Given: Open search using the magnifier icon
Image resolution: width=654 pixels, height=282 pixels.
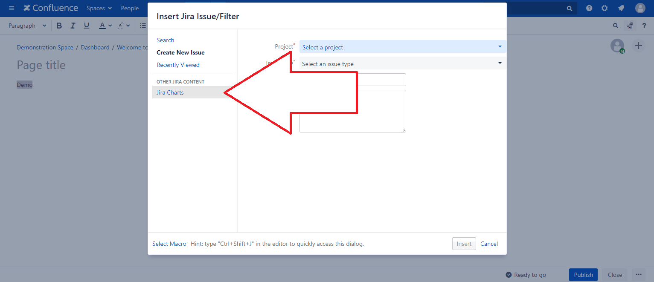Looking at the screenshot, I should pyautogui.click(x=570, y=8).
